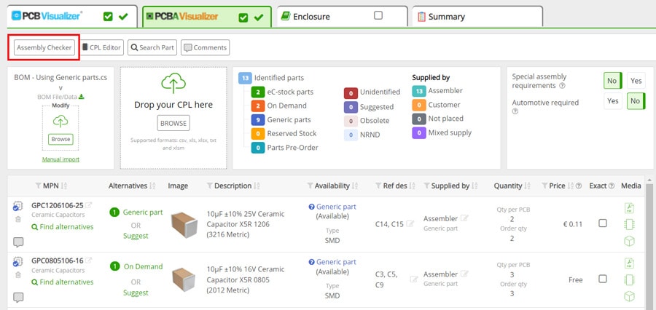Sort the table by Alternatives
This screenshot has width=656, height=310.
153,186
